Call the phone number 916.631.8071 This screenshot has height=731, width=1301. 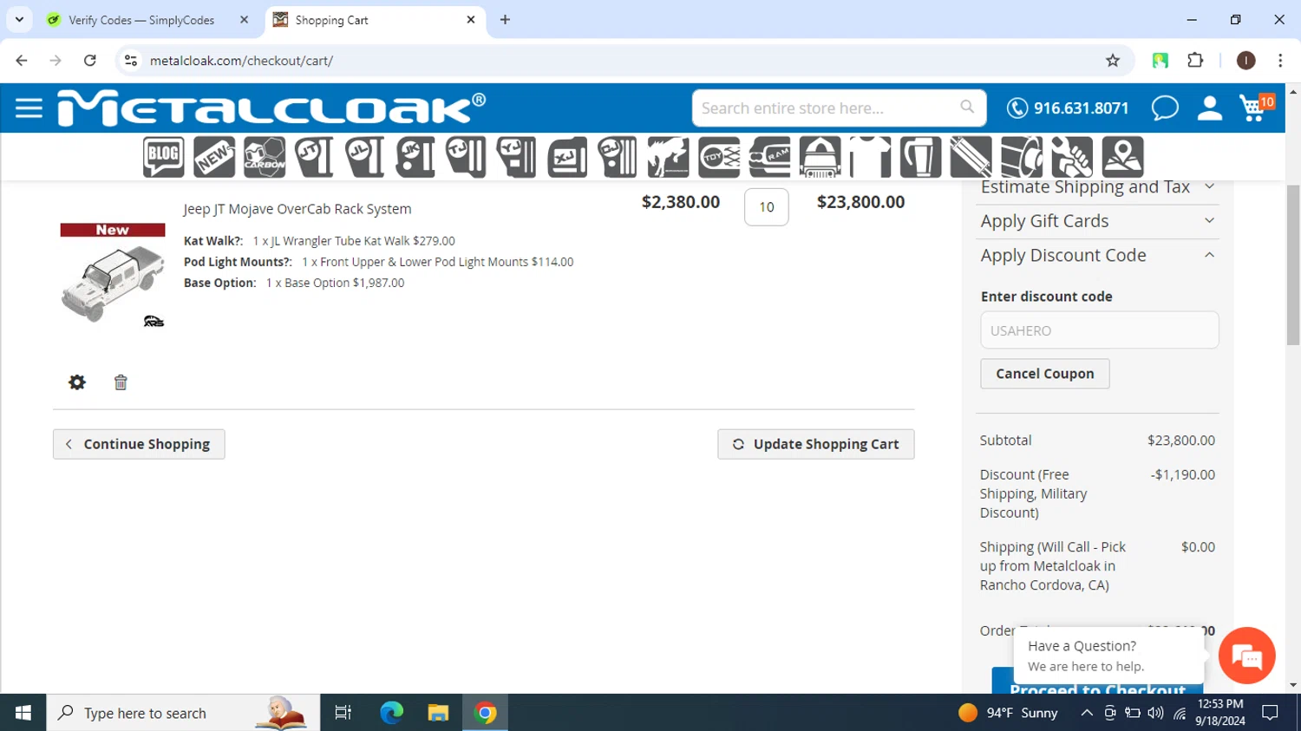1068,108
